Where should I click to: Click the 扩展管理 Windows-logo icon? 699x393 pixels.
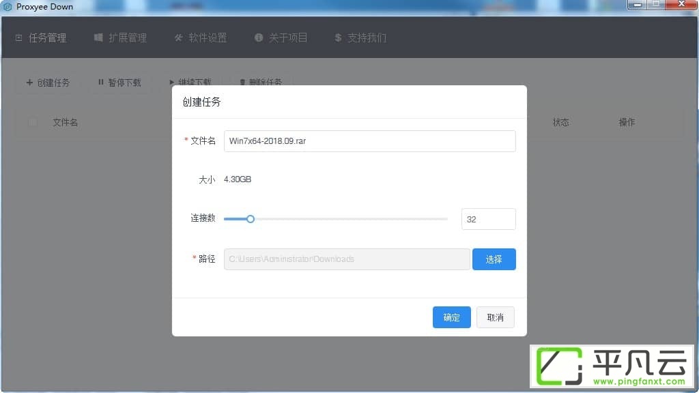click(98, 38)
